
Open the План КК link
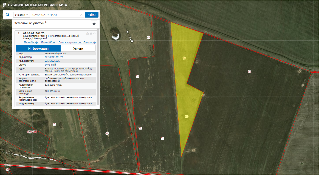coord(48,43)
